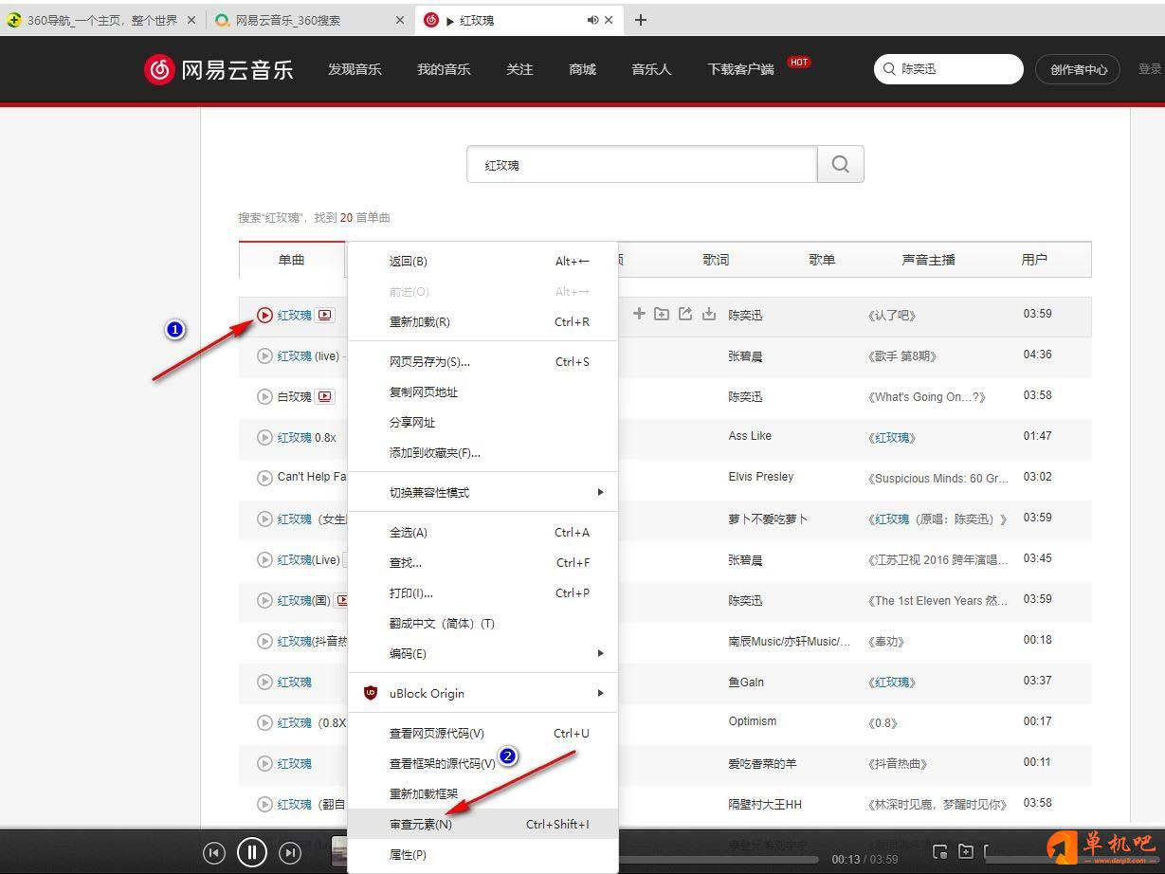Close the 红玫瑰 browser tab
Screen dimensions: 1165x874
click(608, 20)
